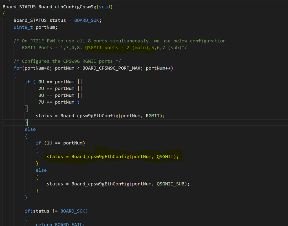Select the BOARD_CPSW9G_PORT_MAX constant
288x226 pixels.
tap(111, 68)
